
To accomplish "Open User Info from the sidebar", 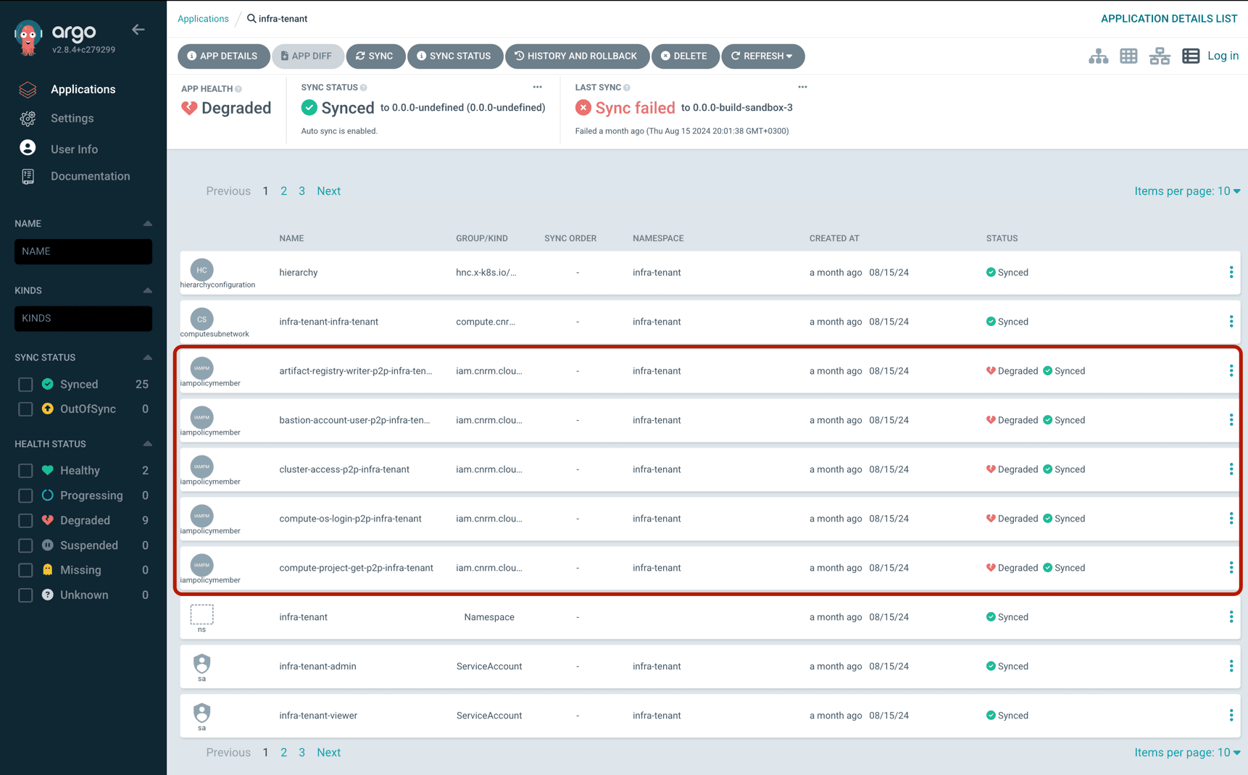I will pyautogui.click(x=74, y=148).
